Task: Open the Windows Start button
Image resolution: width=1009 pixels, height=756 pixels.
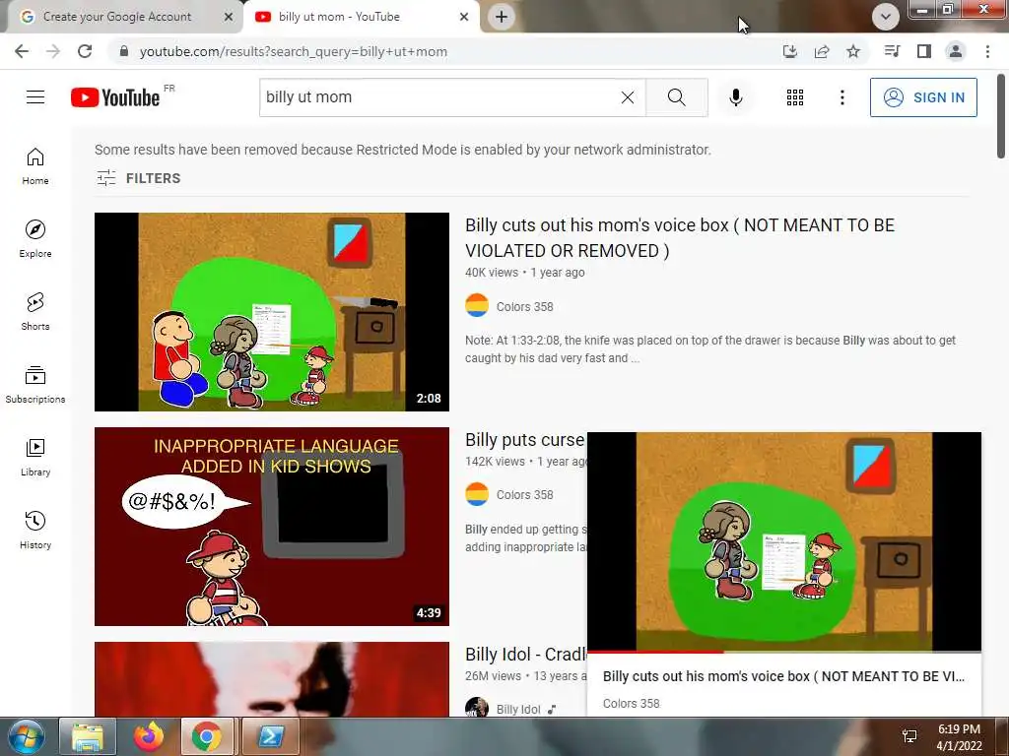Action: coord(26,736)
